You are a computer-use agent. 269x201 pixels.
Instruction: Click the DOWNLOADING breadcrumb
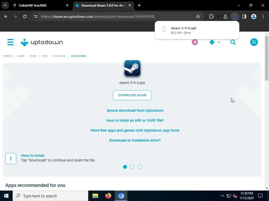tap(79, 56)
